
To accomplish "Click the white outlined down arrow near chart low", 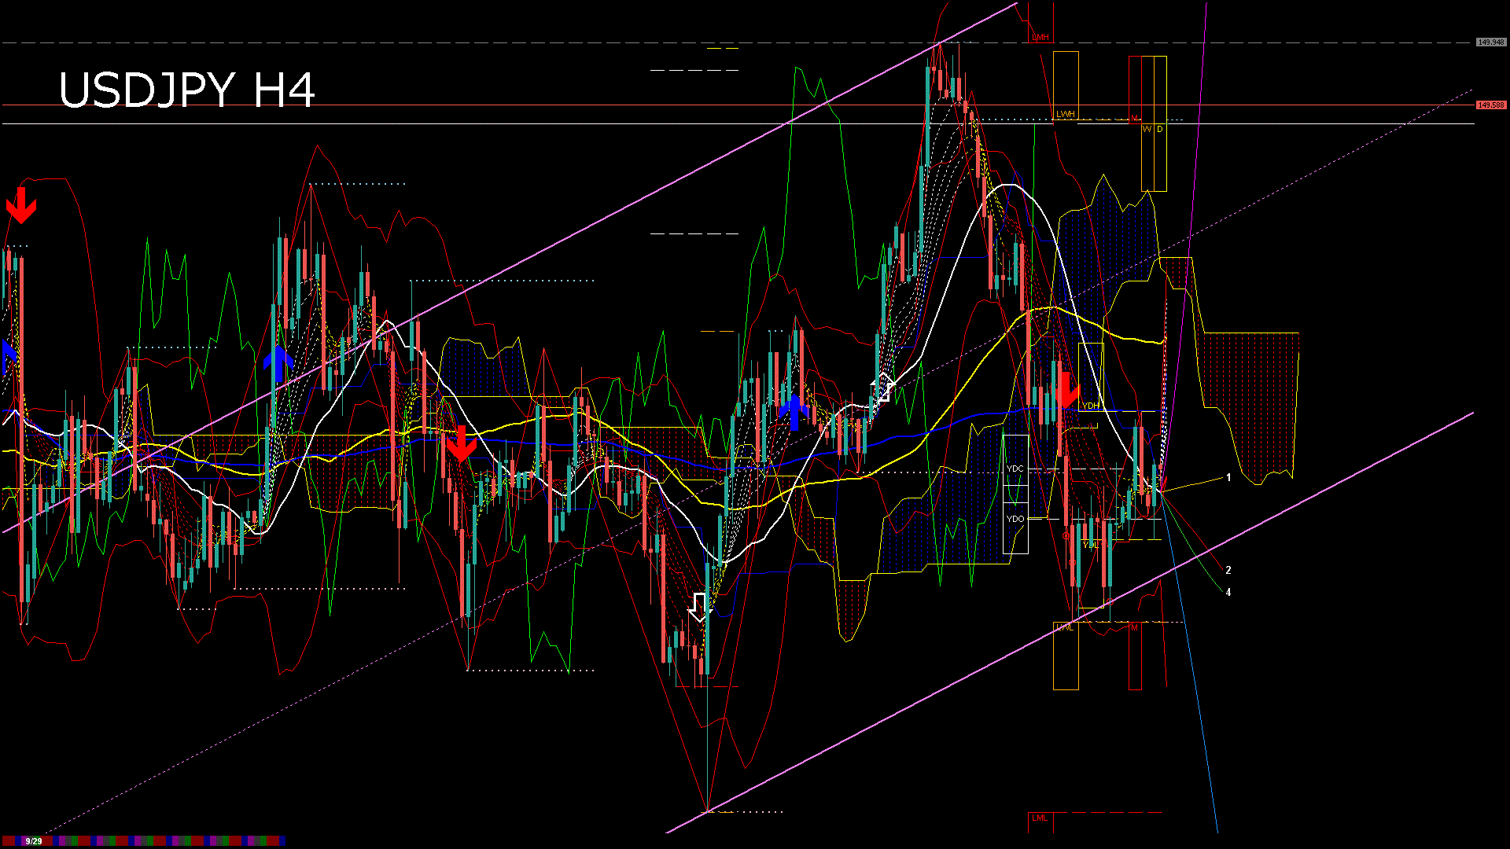I will coord(699,607).
